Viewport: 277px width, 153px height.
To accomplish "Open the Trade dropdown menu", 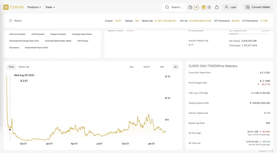I will pyautogui.click(x=50, y=7).
